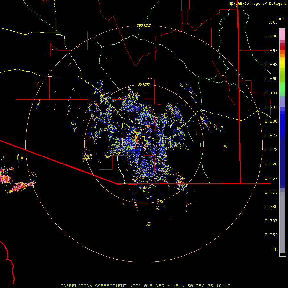
Task: Click the 0.520 scale value
Action: [x=271, y=164]
